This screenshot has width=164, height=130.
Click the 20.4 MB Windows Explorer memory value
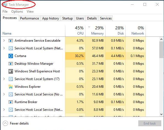click(98, 87)
